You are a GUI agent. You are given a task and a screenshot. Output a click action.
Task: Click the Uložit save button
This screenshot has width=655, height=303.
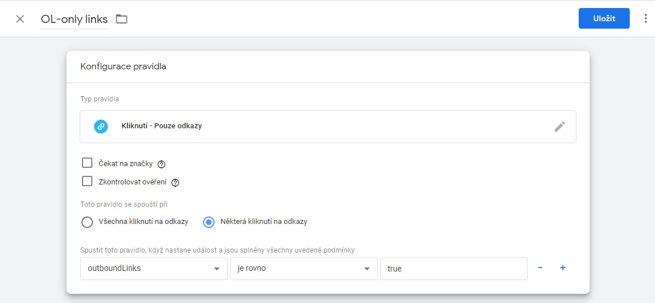pos(604,18)
